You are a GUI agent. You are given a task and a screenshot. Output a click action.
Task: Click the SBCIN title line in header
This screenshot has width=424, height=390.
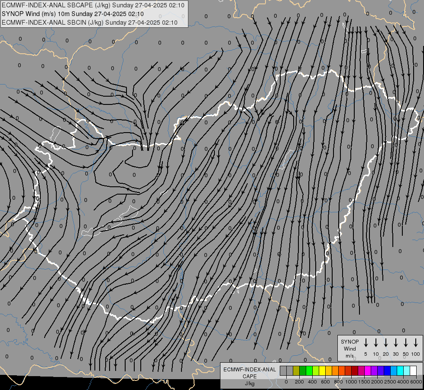click(x=90, y=23)
